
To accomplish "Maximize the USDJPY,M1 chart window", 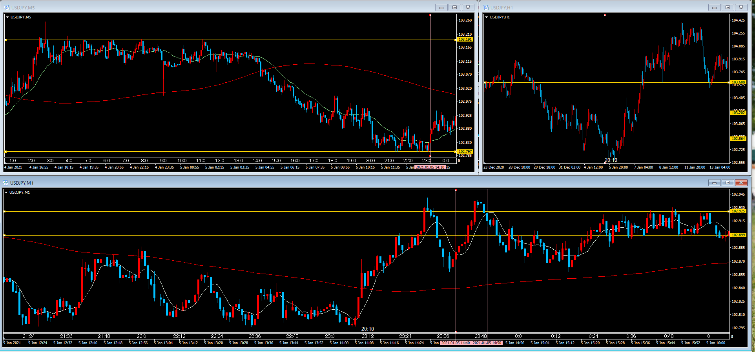I will 728,183.
